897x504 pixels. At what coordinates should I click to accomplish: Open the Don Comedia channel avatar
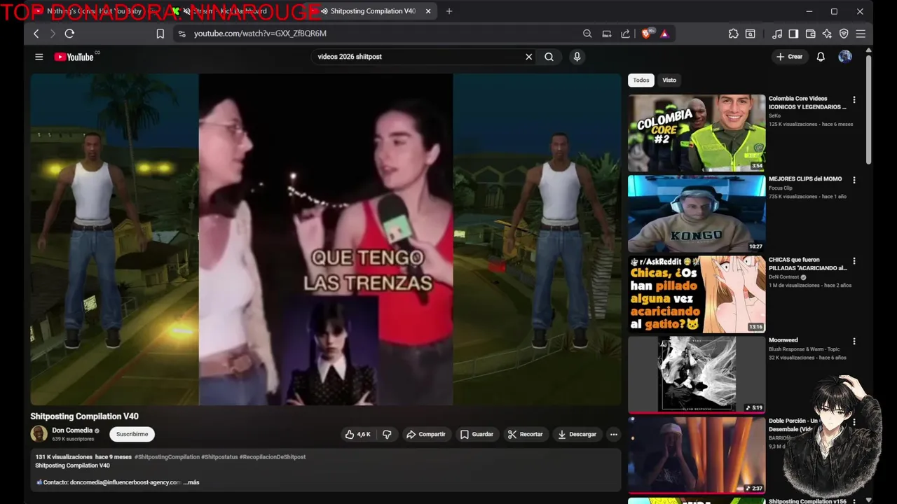click(39, 434)
